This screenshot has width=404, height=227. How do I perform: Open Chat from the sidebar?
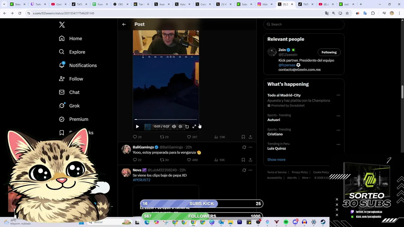click(x=69, y=92)
